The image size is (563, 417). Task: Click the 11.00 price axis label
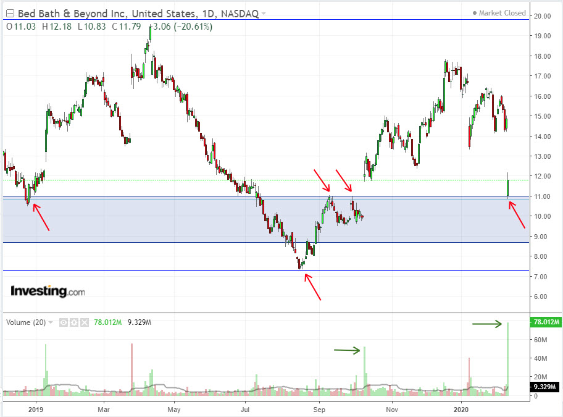(x=542, y=196)
